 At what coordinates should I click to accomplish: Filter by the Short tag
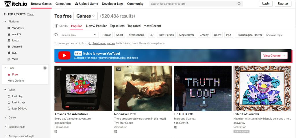point(120,35)
